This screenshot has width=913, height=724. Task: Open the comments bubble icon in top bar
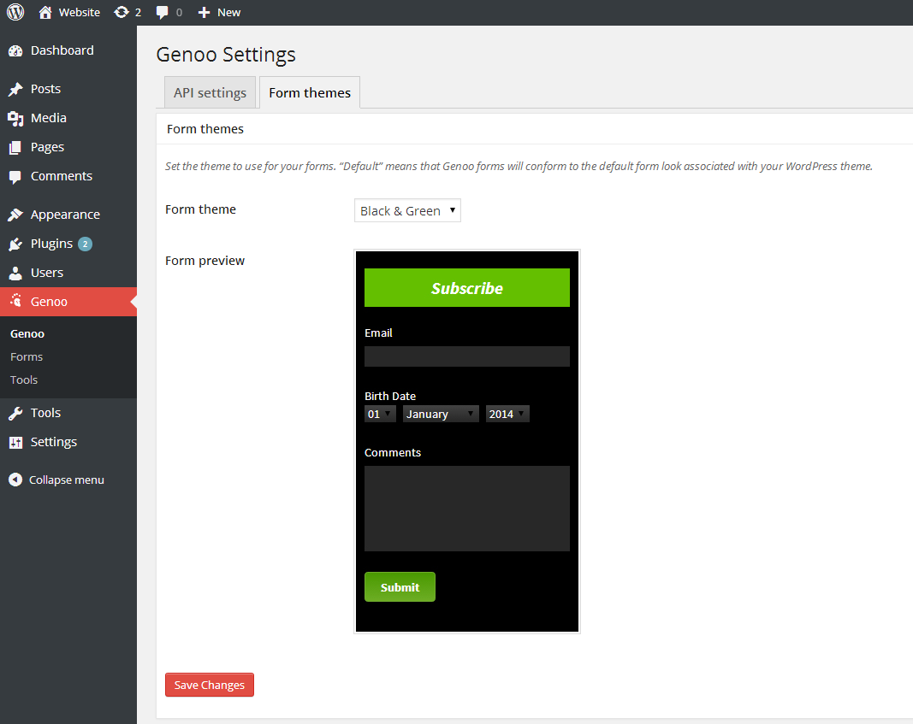click(163, 12)
